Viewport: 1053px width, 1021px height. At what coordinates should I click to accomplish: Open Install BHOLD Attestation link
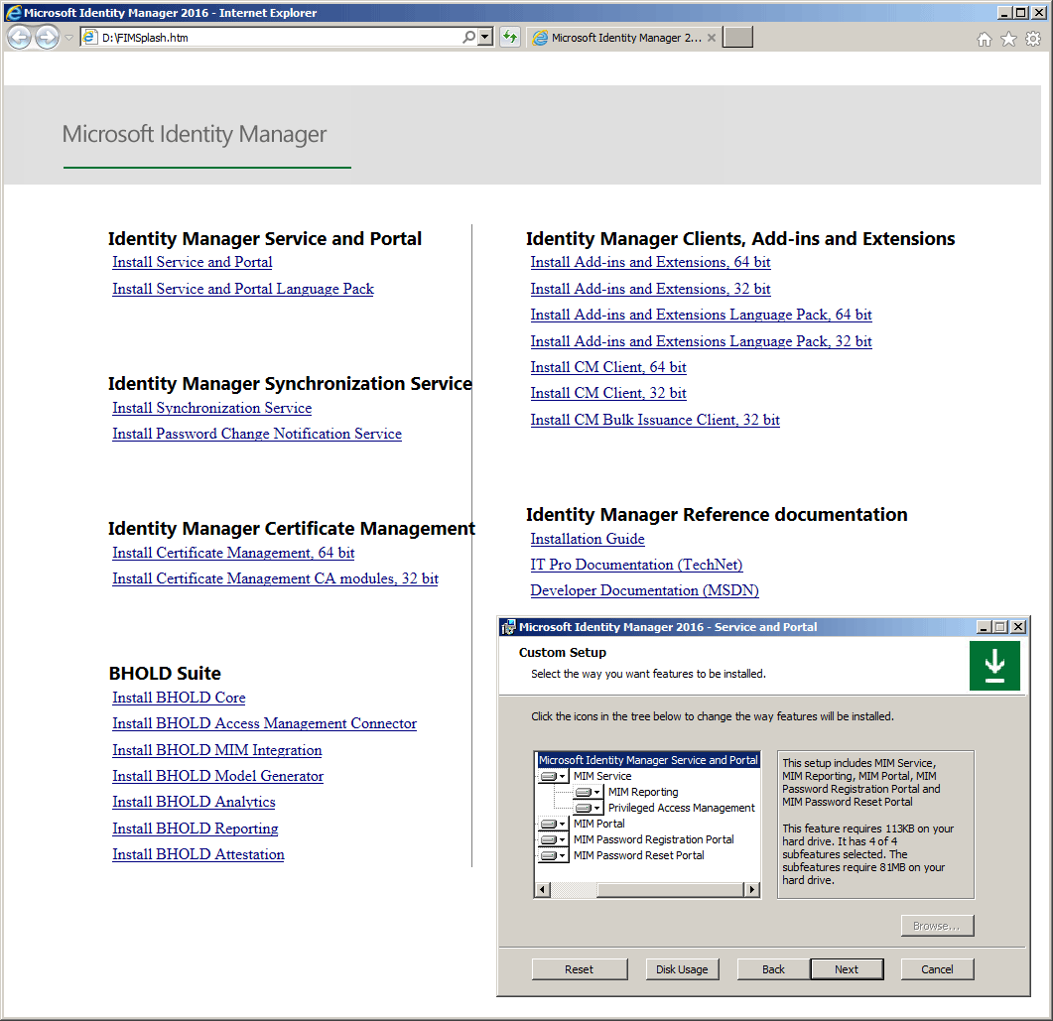click(198, 854)
